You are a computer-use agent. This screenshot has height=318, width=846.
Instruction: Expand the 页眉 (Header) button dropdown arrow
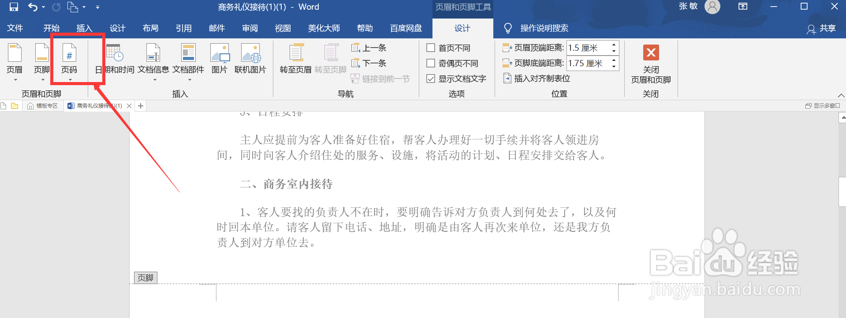tap(15, 80)
